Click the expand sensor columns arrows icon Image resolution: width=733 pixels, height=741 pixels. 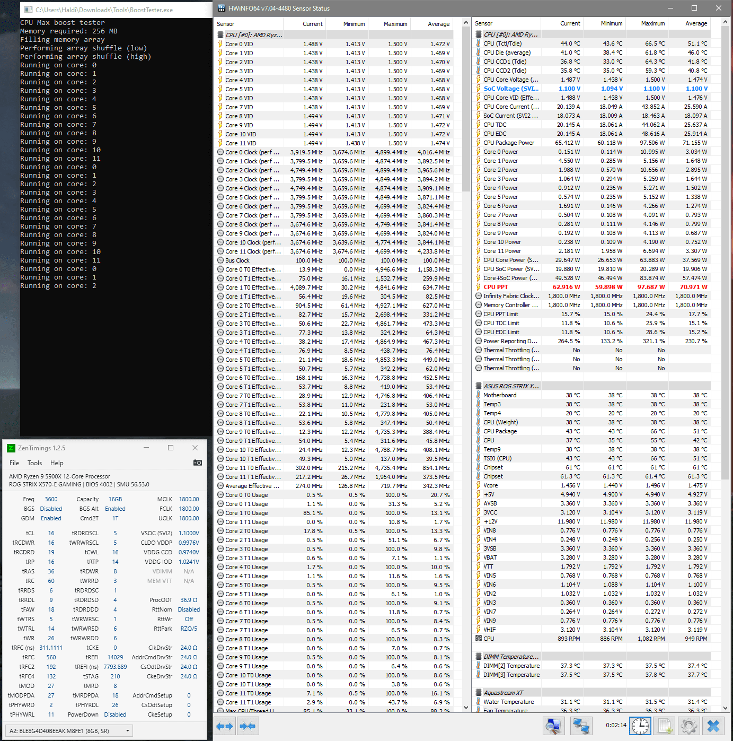coord(225,726)
